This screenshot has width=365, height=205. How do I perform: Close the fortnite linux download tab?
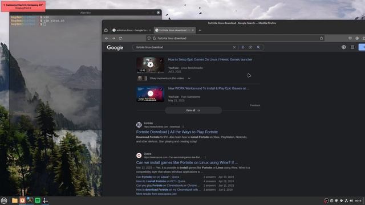pyautogui.click(x=193, y=30)
